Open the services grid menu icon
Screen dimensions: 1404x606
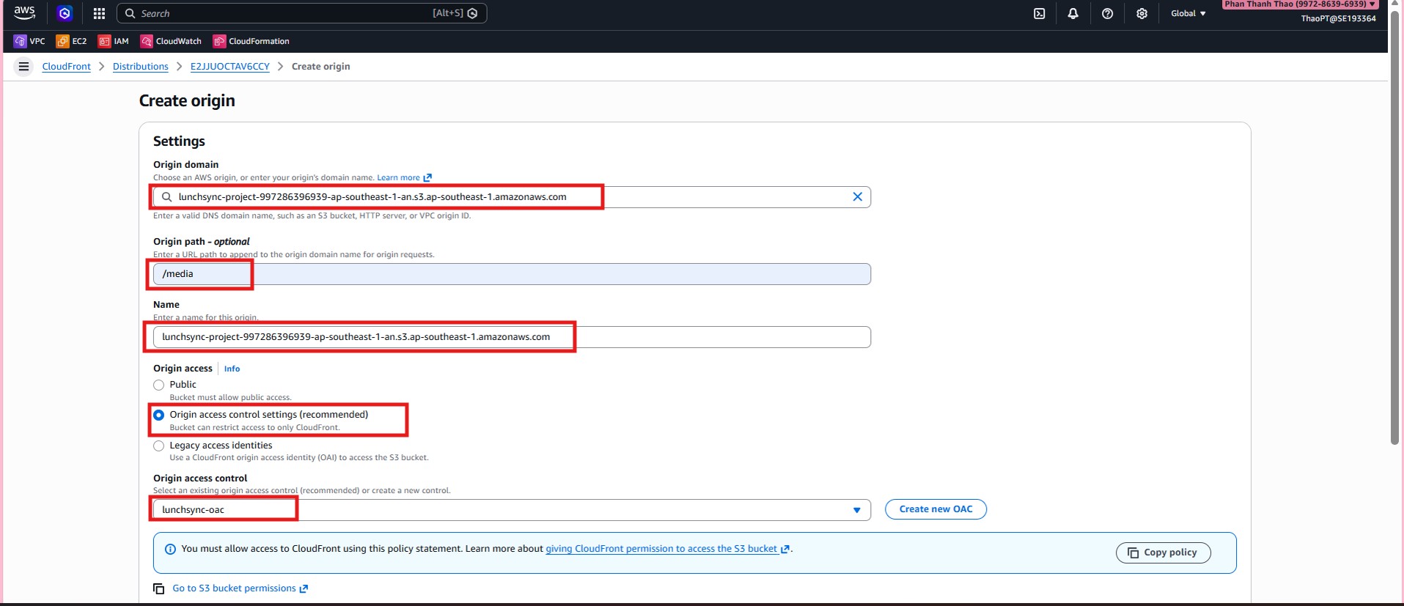(x=99, y=13)
